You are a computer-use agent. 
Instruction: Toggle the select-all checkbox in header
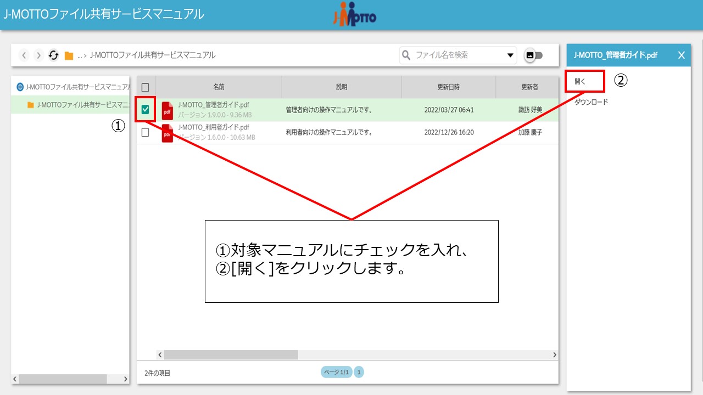[x=146, y=87]
